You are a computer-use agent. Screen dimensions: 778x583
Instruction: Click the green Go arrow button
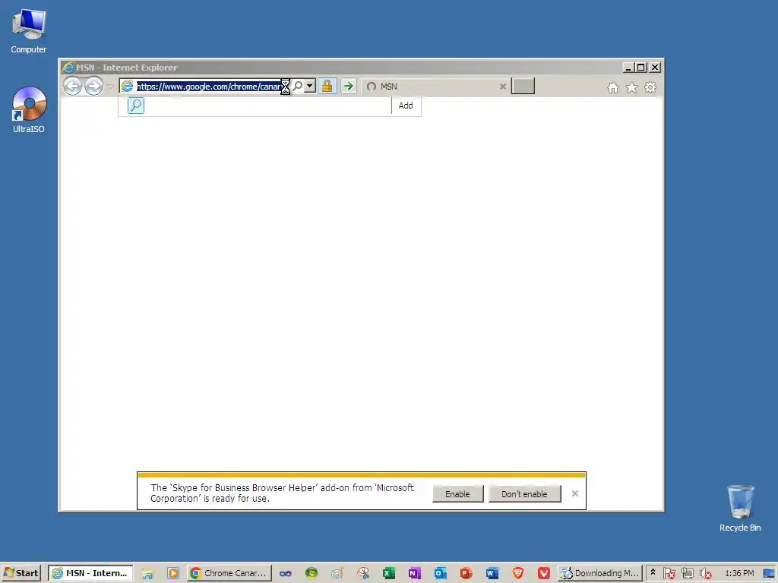pyautogui.click(x=348, y=87)
